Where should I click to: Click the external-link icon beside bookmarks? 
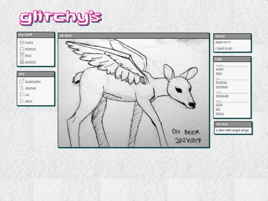[22, 81]
